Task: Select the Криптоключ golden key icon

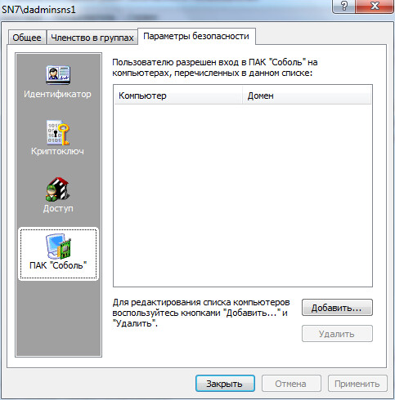Action: tap(58, 132)
